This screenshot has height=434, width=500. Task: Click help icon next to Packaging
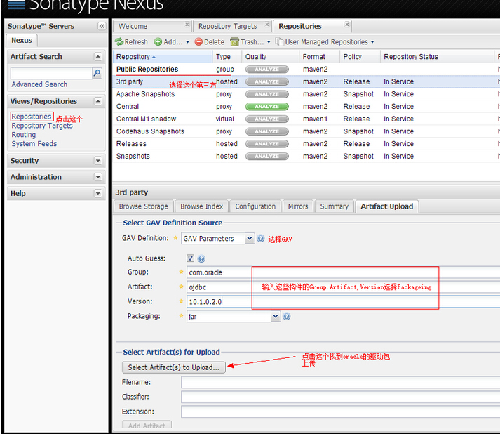click(x=287, y=317)
